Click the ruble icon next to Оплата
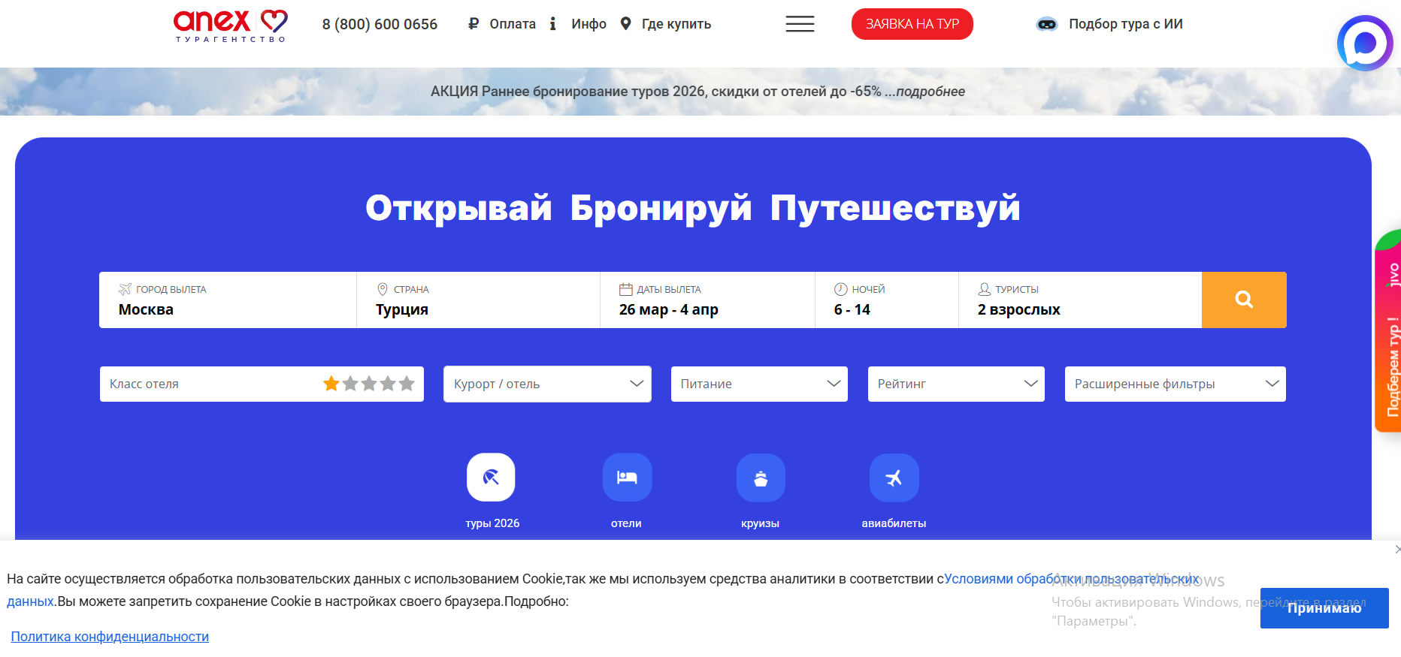 (474, 24)
